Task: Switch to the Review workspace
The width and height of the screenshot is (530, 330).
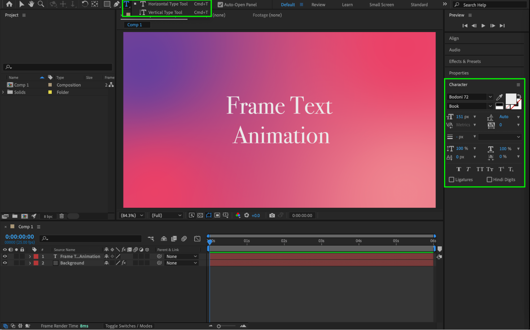Action: pyautogui.click(x=318, y=5)
